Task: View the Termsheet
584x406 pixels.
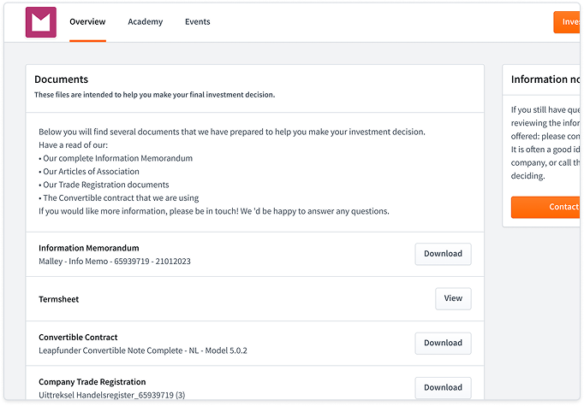Action: 453,298
